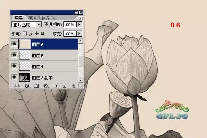The height and width of the screenshot is (138, 207).
Task: Select layer name 图层 4
Action: pyautogui.click(x=38, y=67)
